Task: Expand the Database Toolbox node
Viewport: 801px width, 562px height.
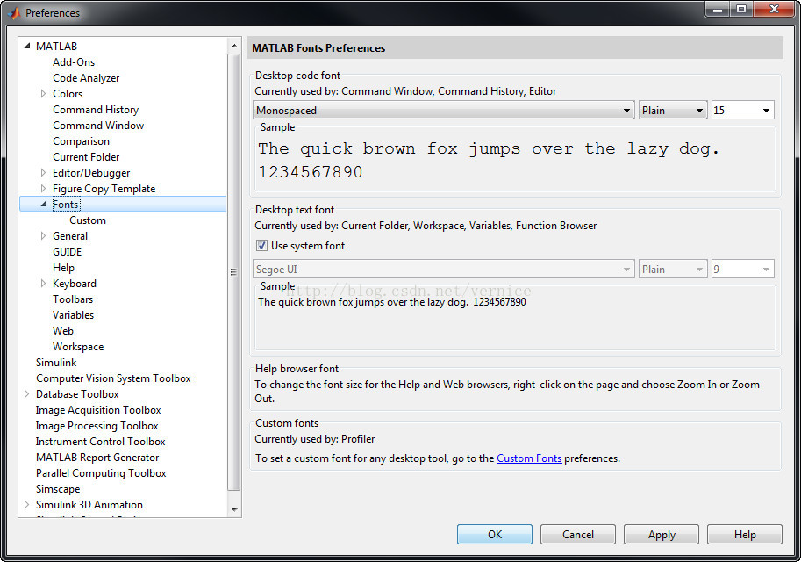Action: coord(26,394)
